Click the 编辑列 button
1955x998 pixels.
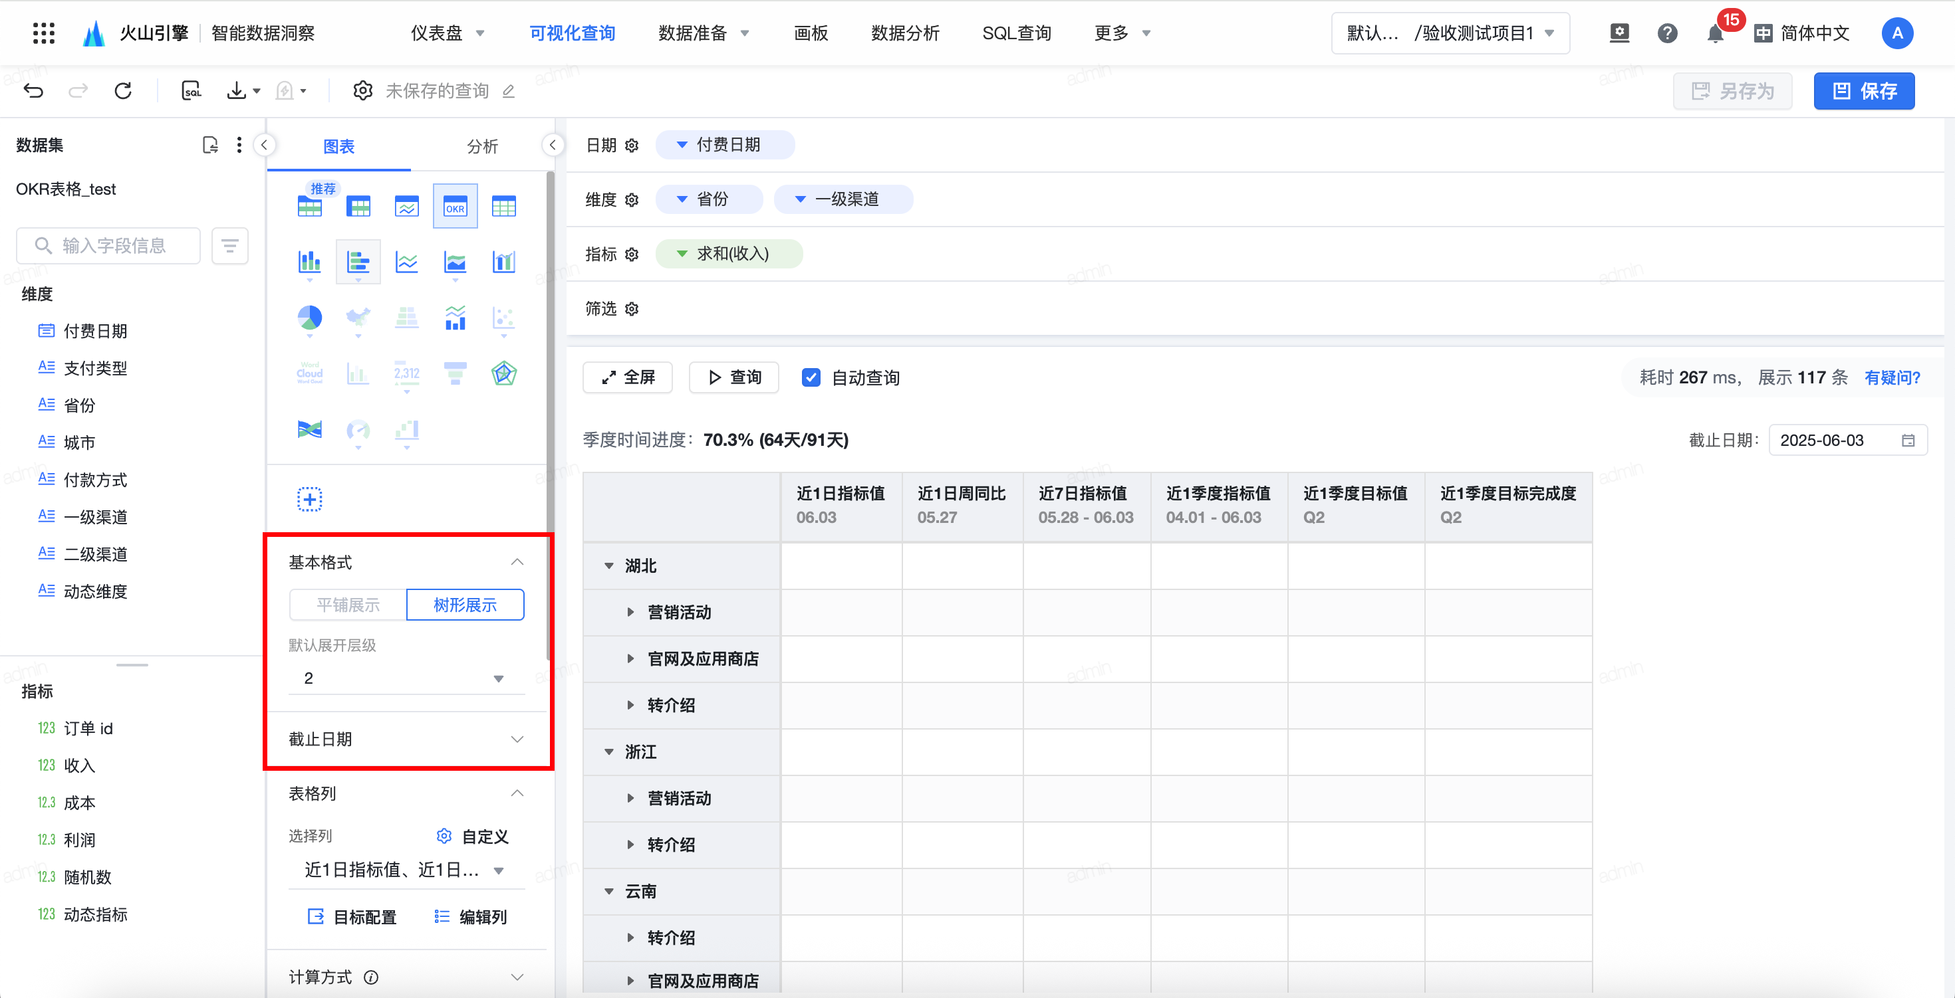(x=471, y=918)
